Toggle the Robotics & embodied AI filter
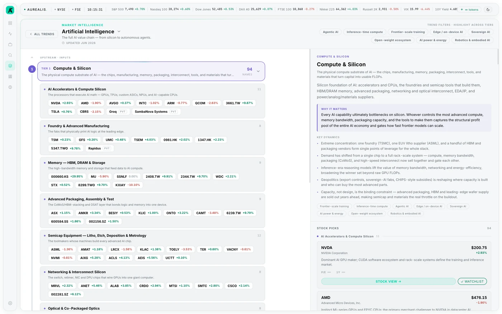 tap(472, 40)
